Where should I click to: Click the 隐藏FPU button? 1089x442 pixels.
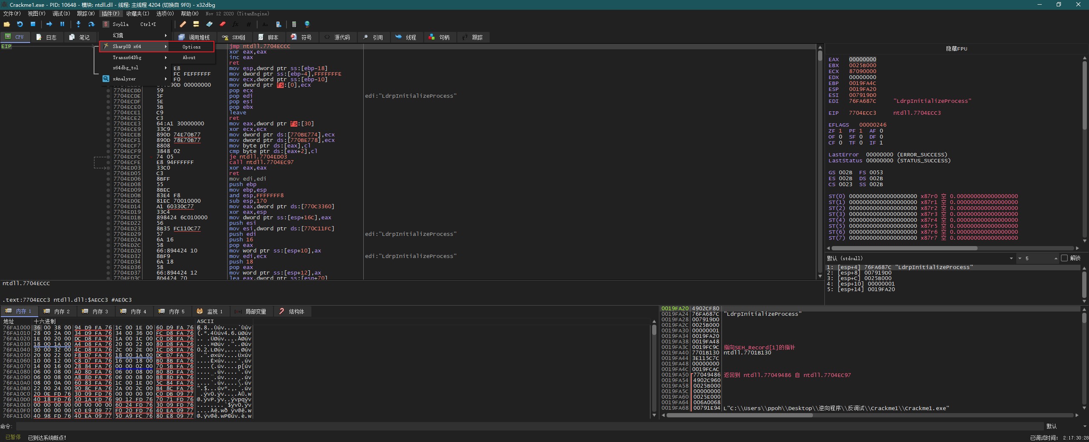click(x=956, y=49)
